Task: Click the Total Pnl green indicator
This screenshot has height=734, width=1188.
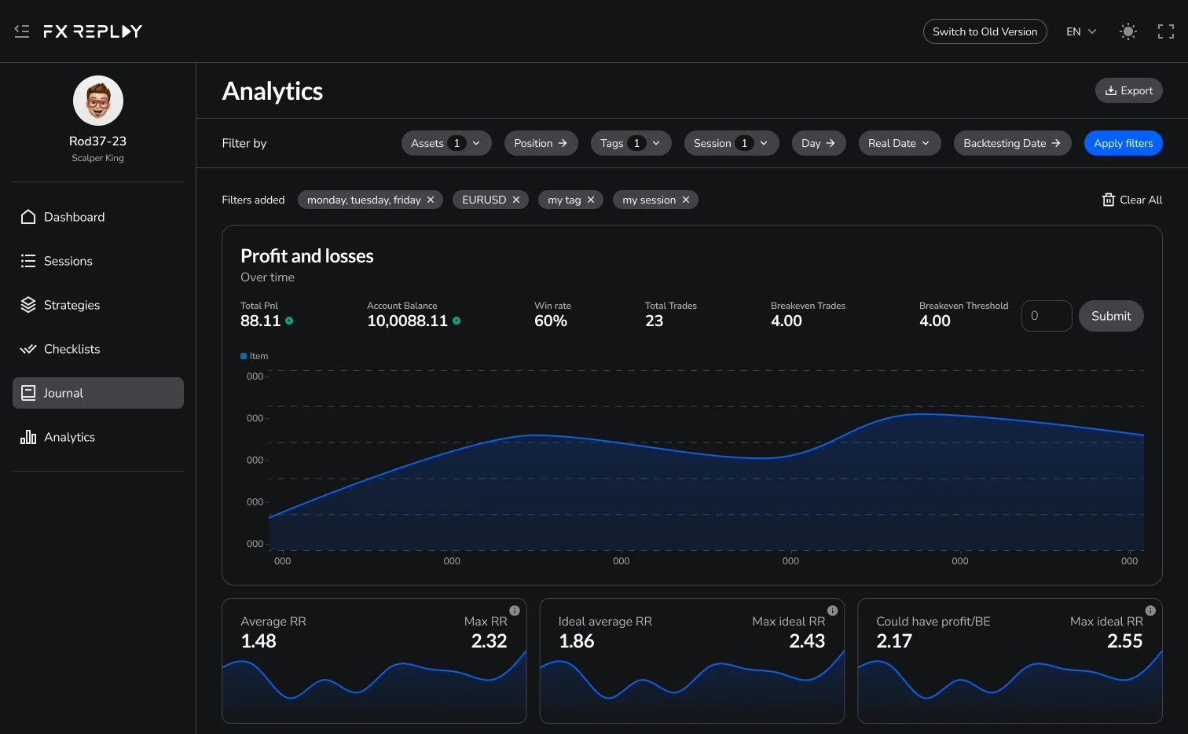Action: click(289, 321)
